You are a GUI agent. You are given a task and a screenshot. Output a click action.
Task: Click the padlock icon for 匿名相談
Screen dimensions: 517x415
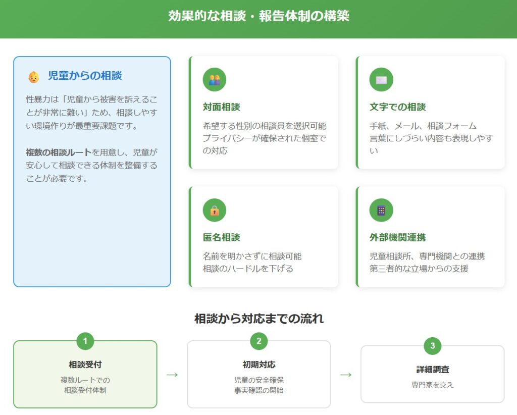click(x=215, y=210)
